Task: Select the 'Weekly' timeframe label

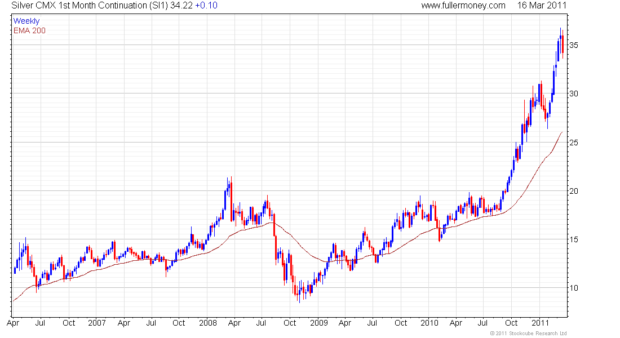Action: pyautogui.click(x=26, y=21)
